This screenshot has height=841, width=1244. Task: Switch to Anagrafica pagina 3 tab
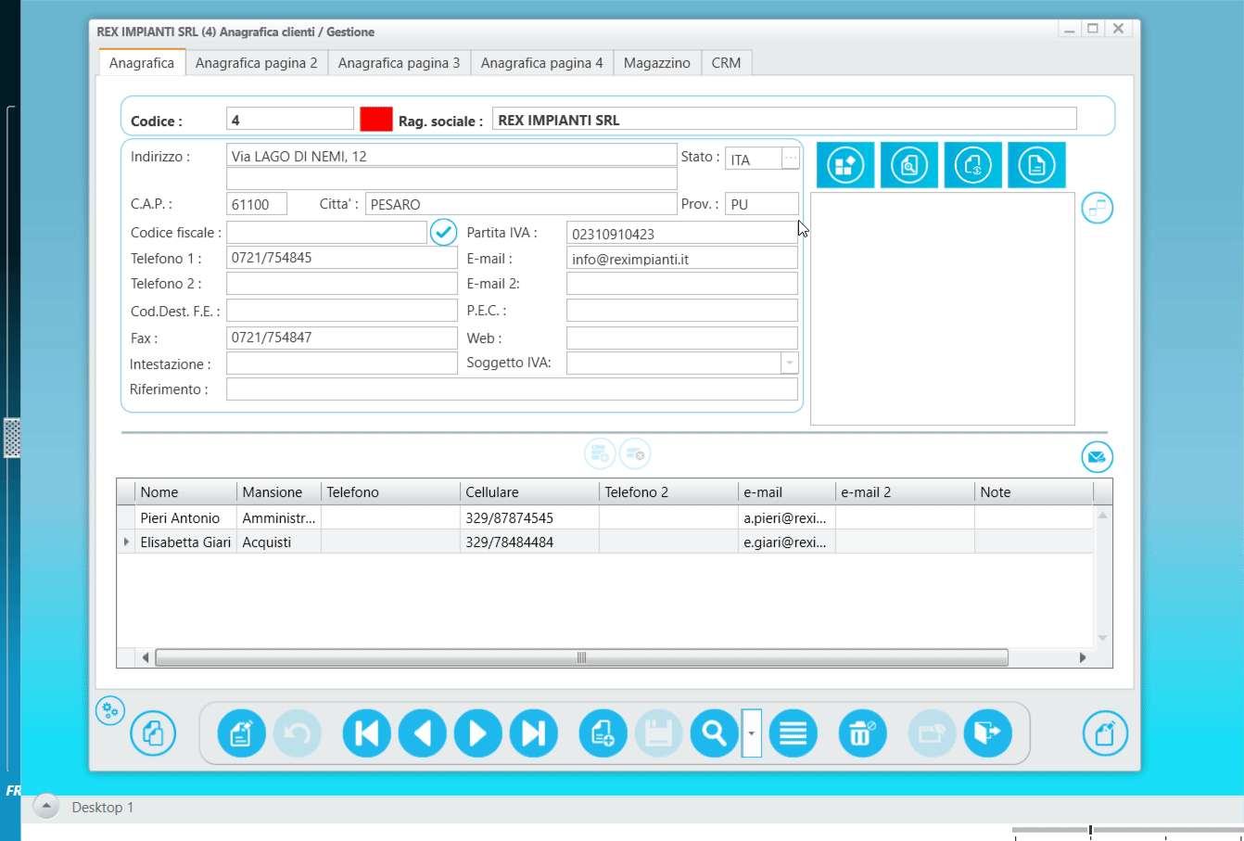coord(399,63)
